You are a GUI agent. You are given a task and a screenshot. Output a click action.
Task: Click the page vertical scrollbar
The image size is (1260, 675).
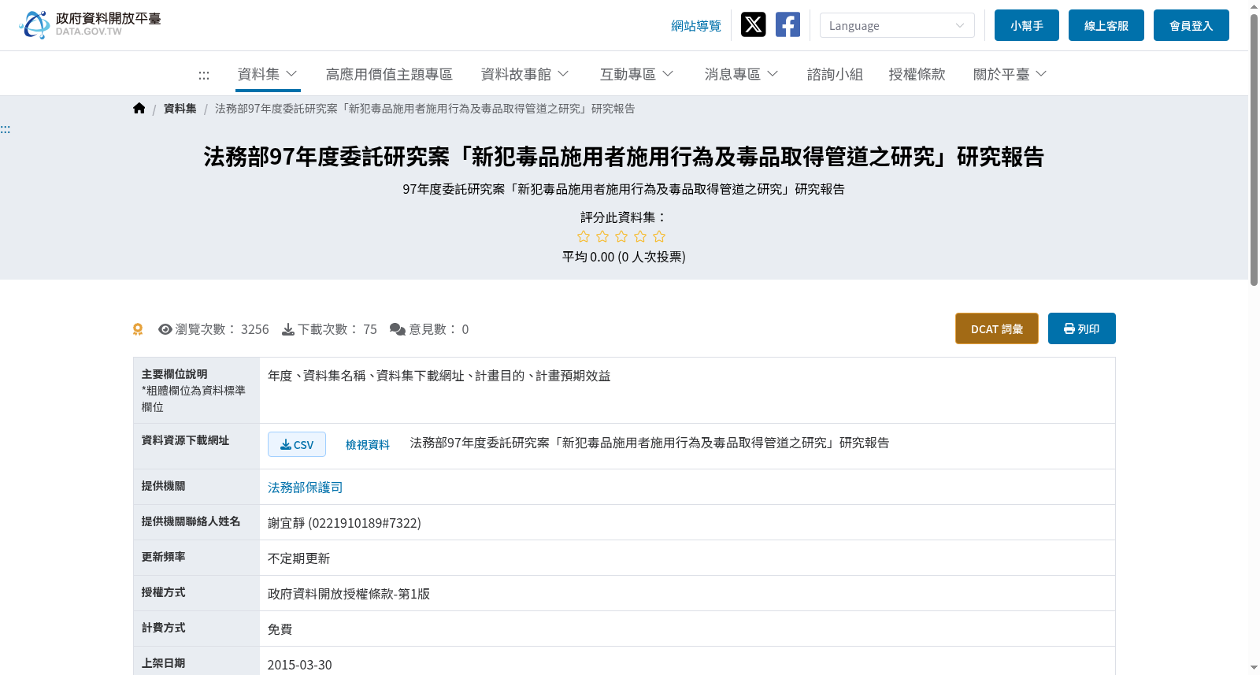[1254, 150]
